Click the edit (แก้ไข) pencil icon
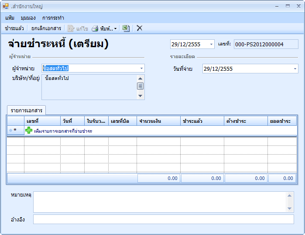This screenshot has height=235, width=305. click(x=71, y=28)
